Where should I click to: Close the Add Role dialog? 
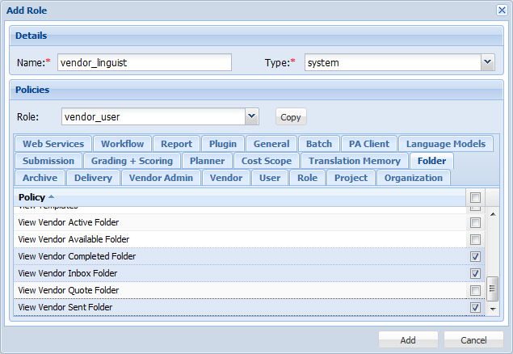click(x=501, y=10)
